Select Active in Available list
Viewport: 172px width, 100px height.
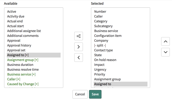[x=34, y=12]
